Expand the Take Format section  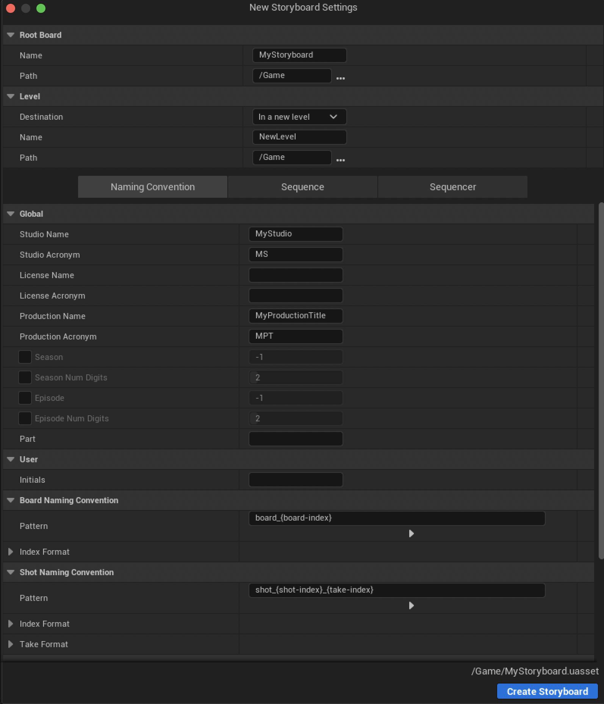[11, 644]
